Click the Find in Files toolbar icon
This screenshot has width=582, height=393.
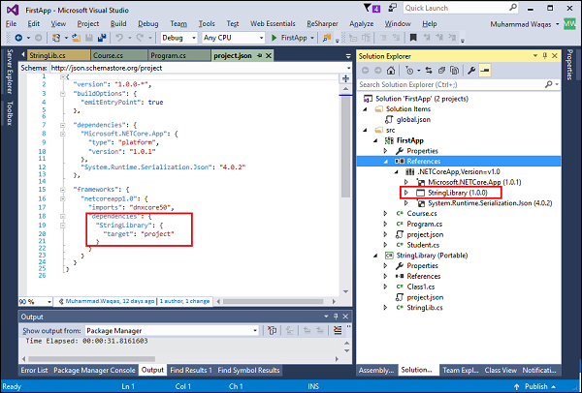327,38
